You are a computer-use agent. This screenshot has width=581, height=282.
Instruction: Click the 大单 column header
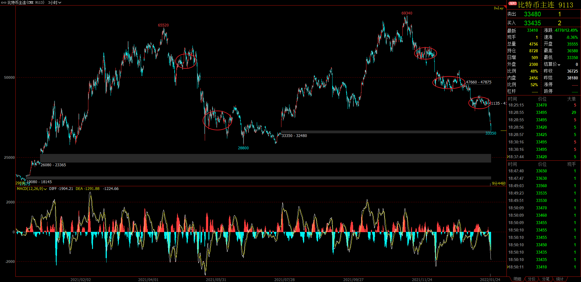[x=571, y=99]
